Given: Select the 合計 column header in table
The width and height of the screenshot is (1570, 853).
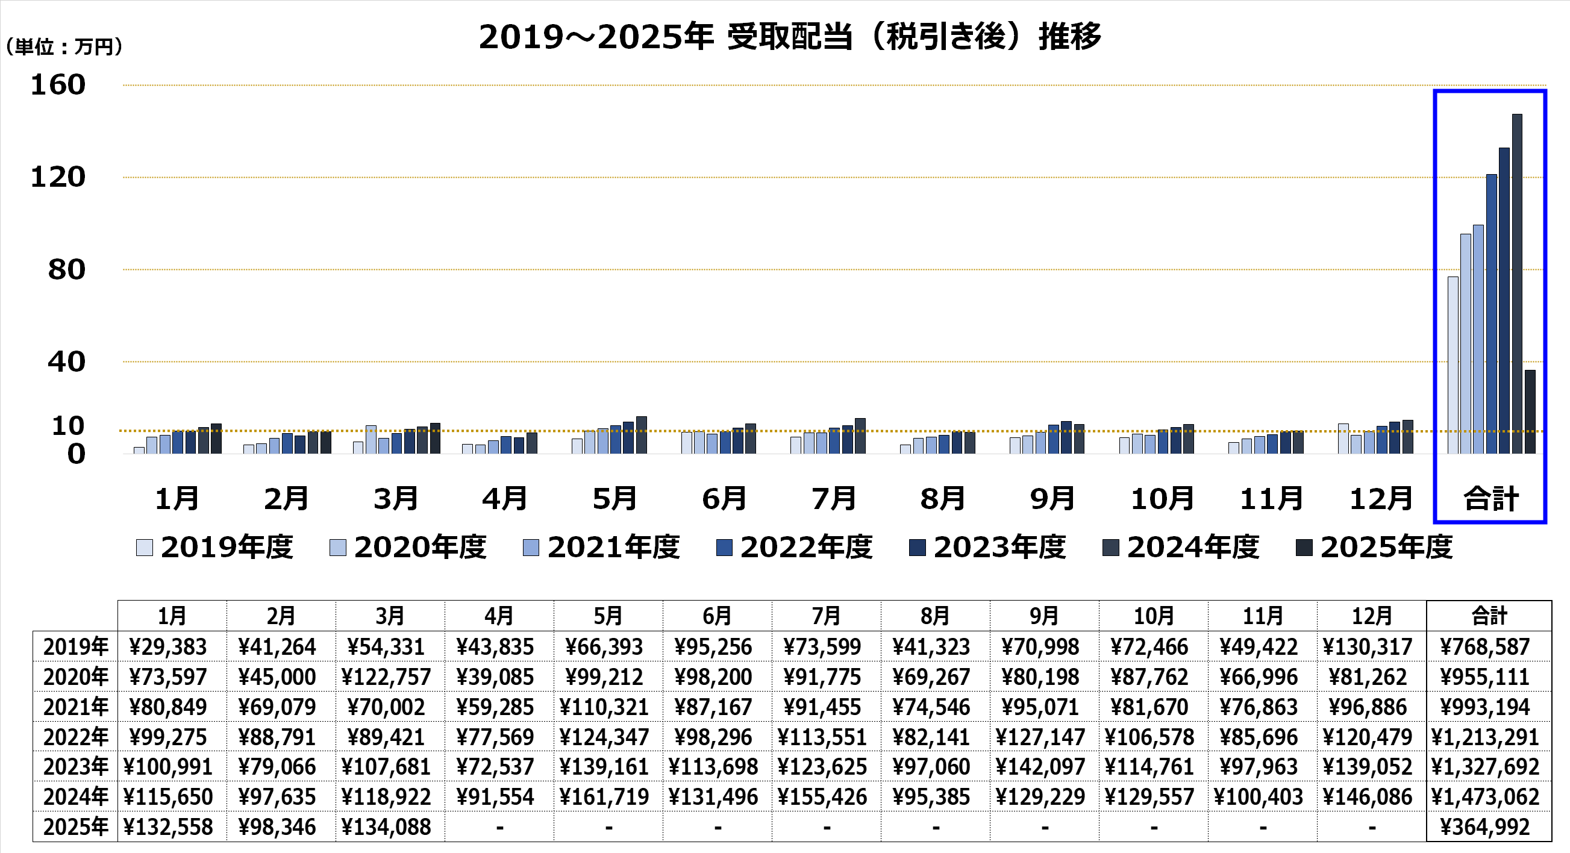Looking at the screenshot, I should point(1488,616).
